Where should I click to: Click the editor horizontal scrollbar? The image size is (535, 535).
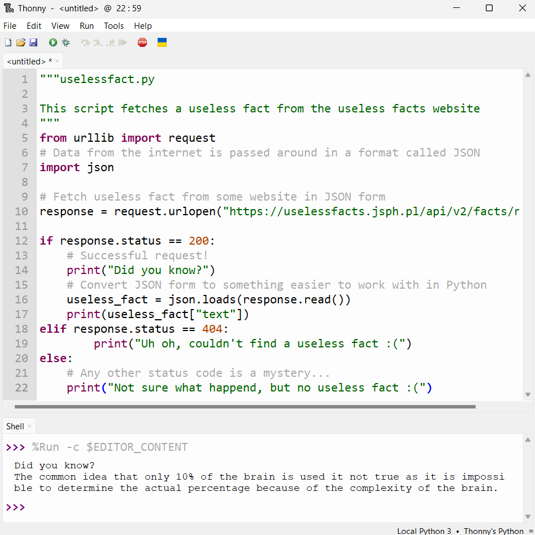click(x=243, y=406)
